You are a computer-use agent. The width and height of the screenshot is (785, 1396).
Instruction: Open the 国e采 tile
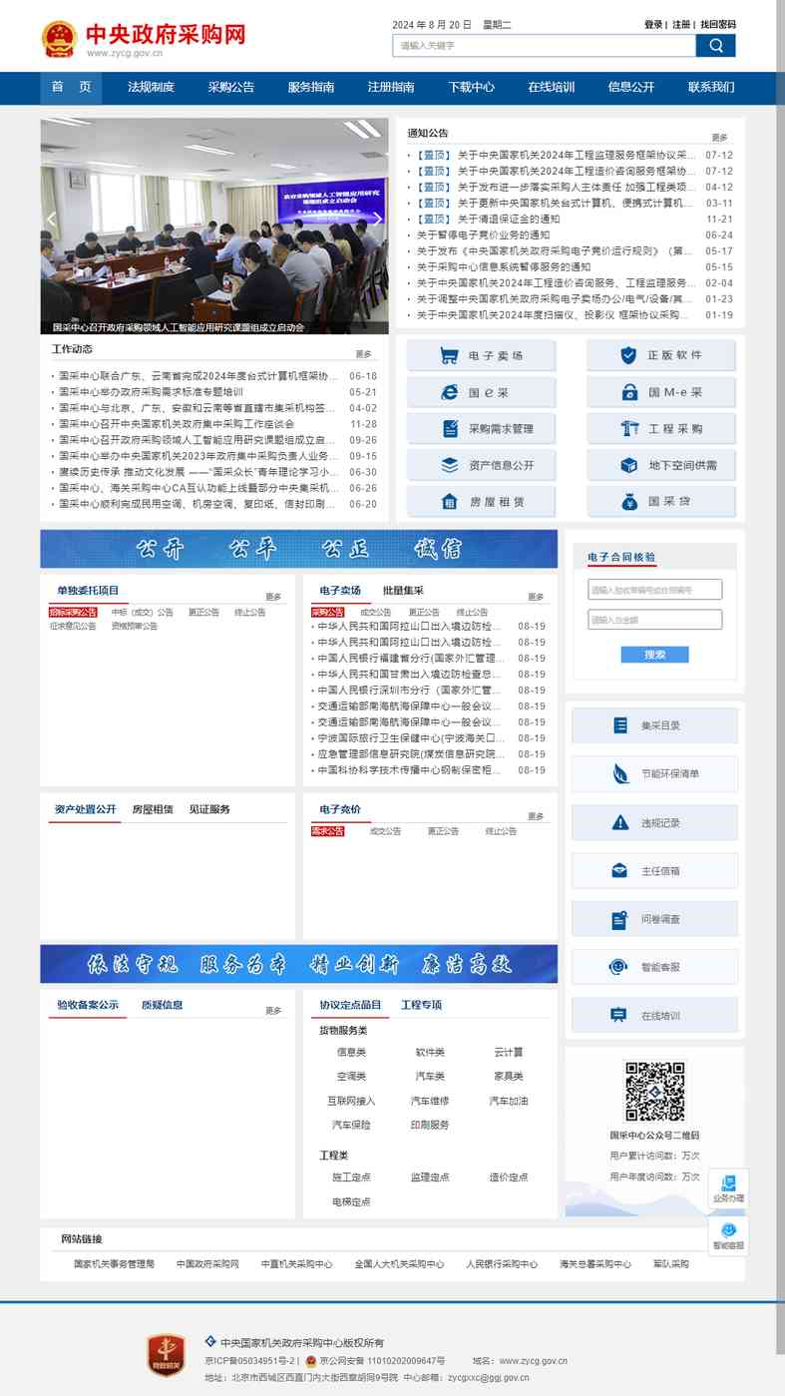(x=481, y=392)
